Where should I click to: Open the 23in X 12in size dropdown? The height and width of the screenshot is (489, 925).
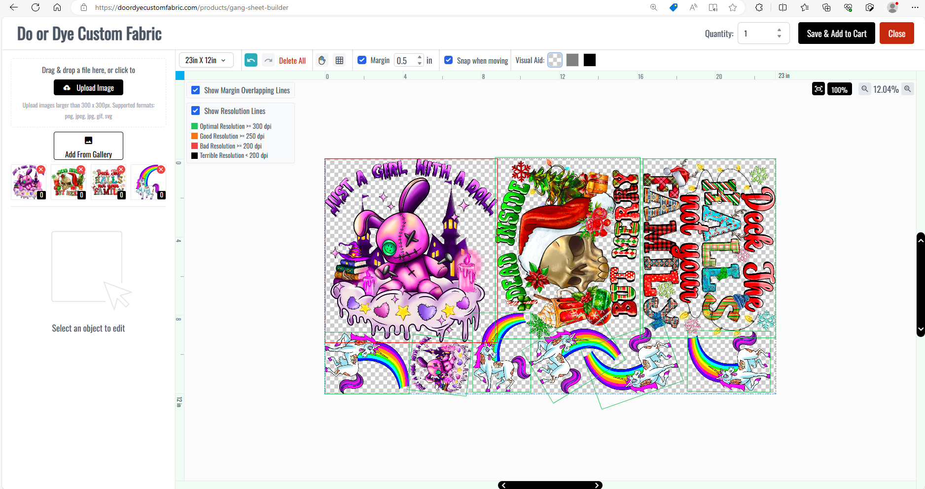coord(206,60)
